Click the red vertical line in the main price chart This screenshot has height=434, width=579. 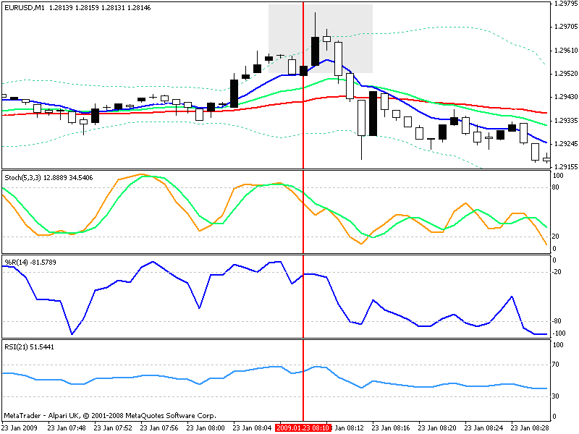pyautogui.click(x=303, y=116)
